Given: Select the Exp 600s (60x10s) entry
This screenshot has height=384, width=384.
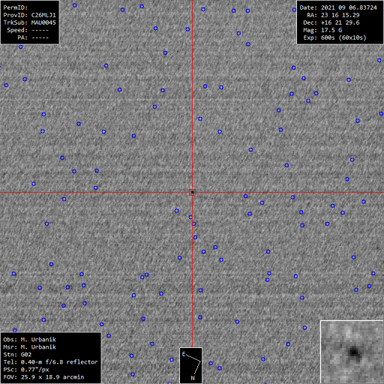Looking at the screenshot, I should [x=334, y=37].
